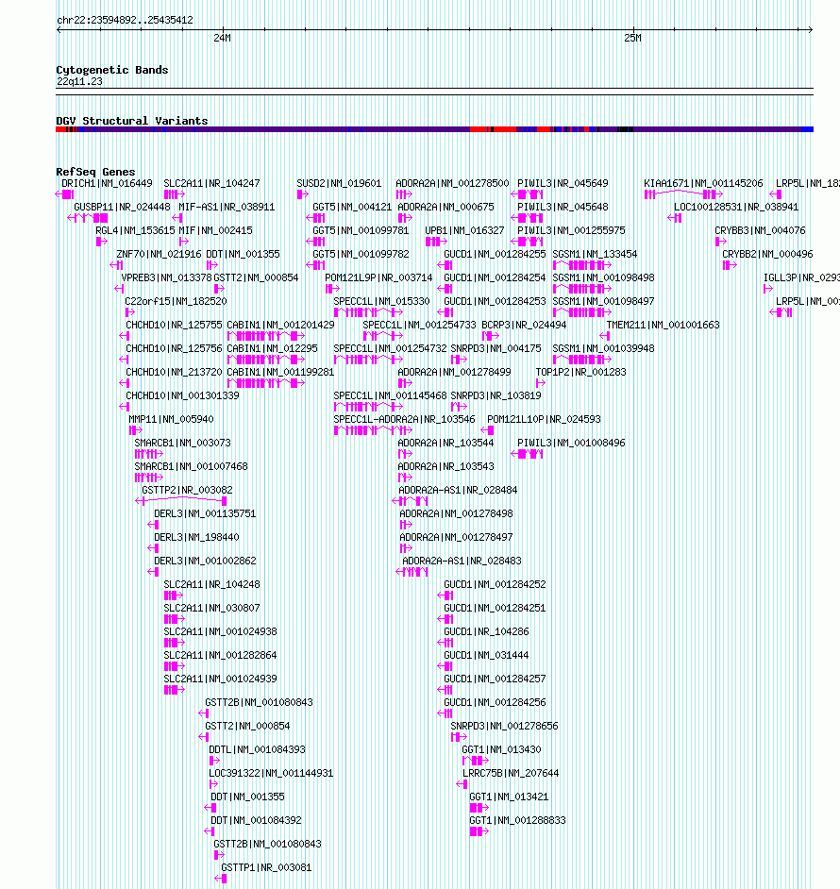Click SMARCB1|NM_003073 transcript label
The width and height of the screenshot is (840, 889).
coord(182,444)
